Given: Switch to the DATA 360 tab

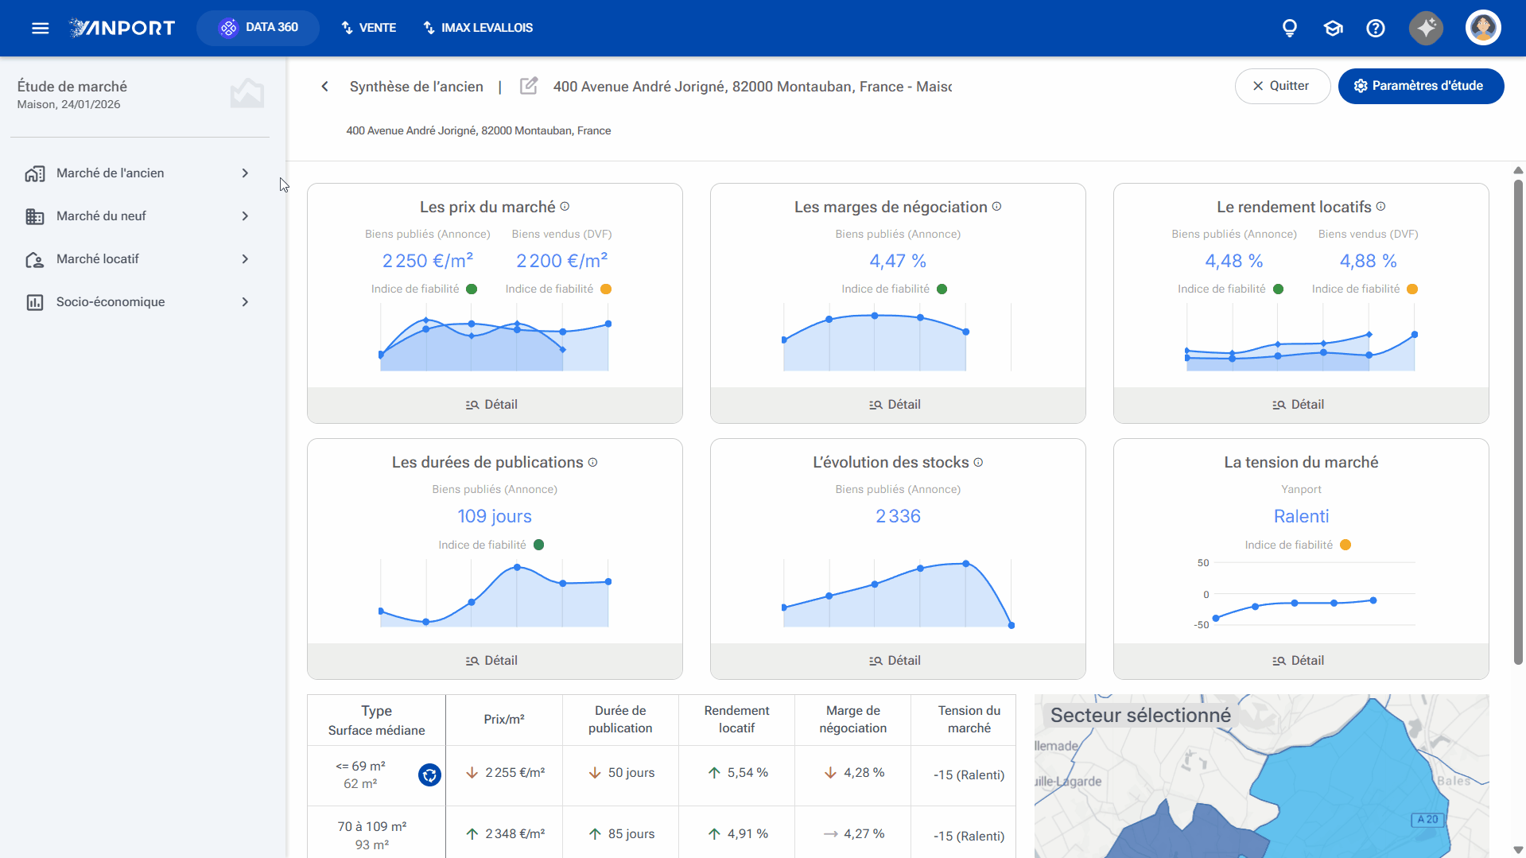Looking at the screenshot, I should (258, 28).
